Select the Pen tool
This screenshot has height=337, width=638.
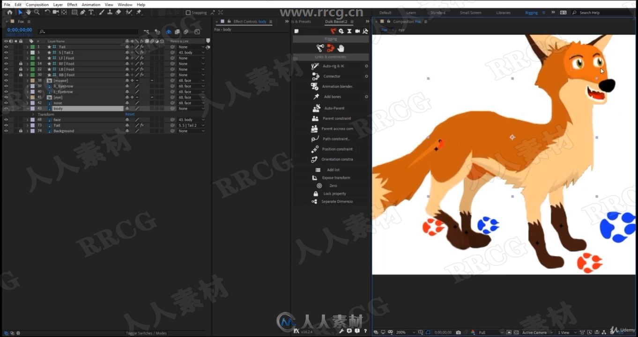point(83,12)
